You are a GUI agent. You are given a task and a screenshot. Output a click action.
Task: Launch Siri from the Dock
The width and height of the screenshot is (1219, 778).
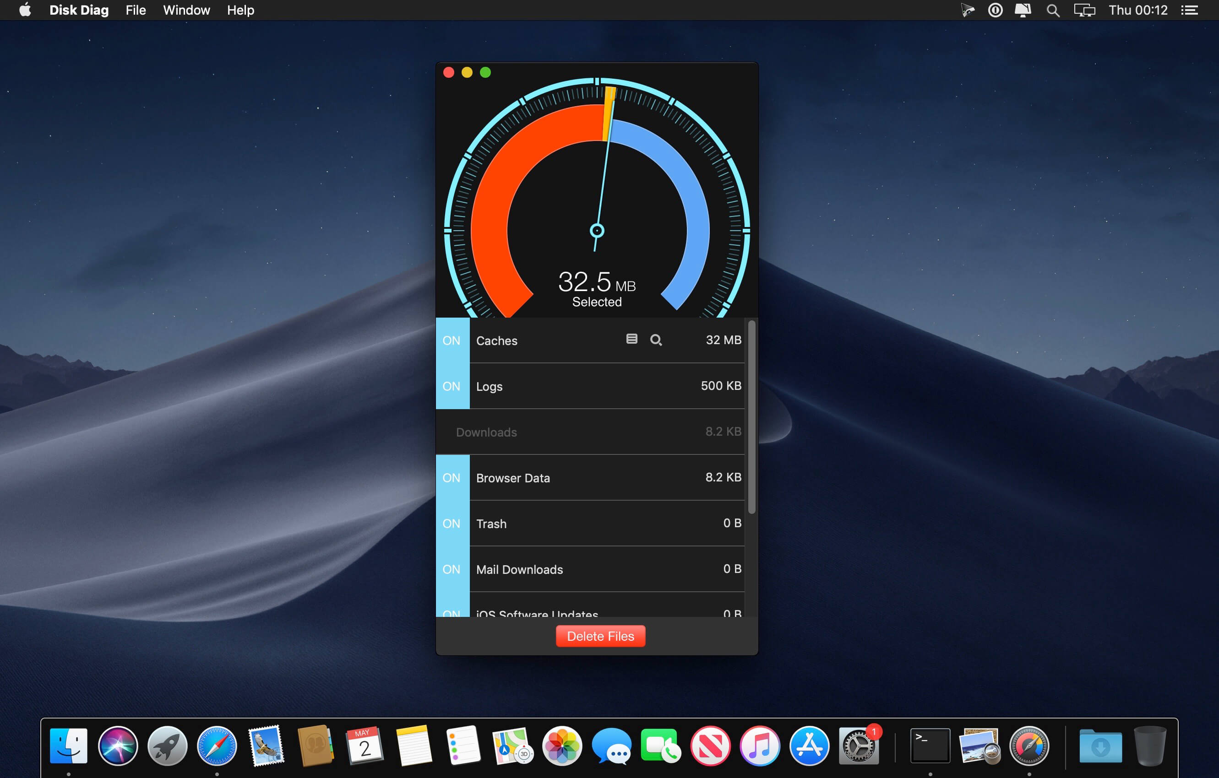pos(118,746)
